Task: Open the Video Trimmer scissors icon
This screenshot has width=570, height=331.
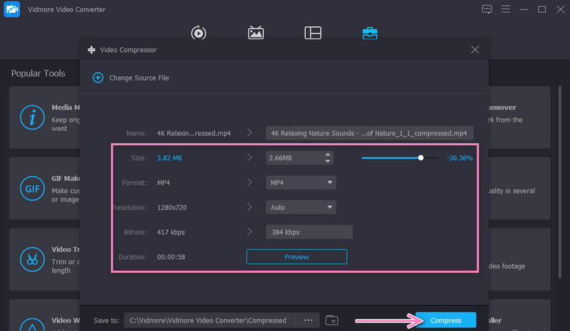Action: click(x=32, y=260)
